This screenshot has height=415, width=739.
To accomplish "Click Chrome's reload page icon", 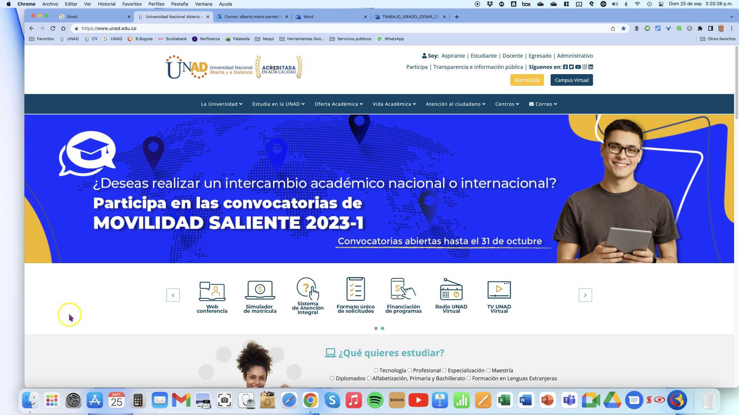I will 53,28.
